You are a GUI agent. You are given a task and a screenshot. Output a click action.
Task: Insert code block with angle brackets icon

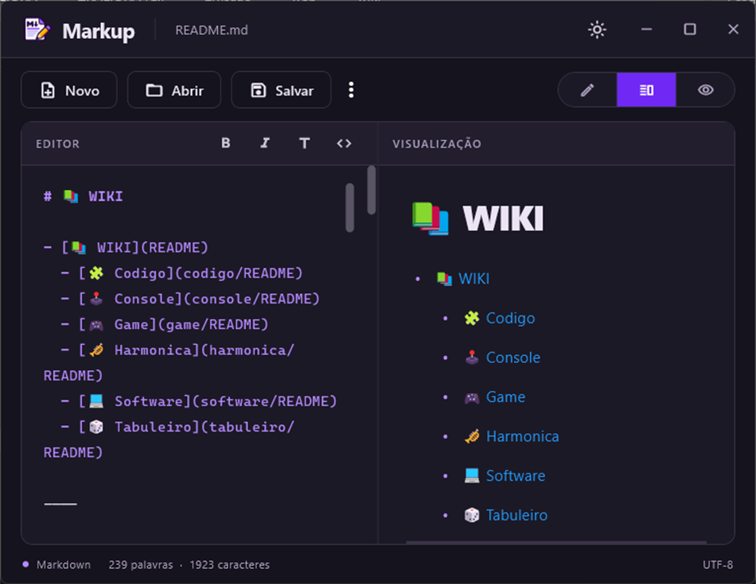(344, 143)
